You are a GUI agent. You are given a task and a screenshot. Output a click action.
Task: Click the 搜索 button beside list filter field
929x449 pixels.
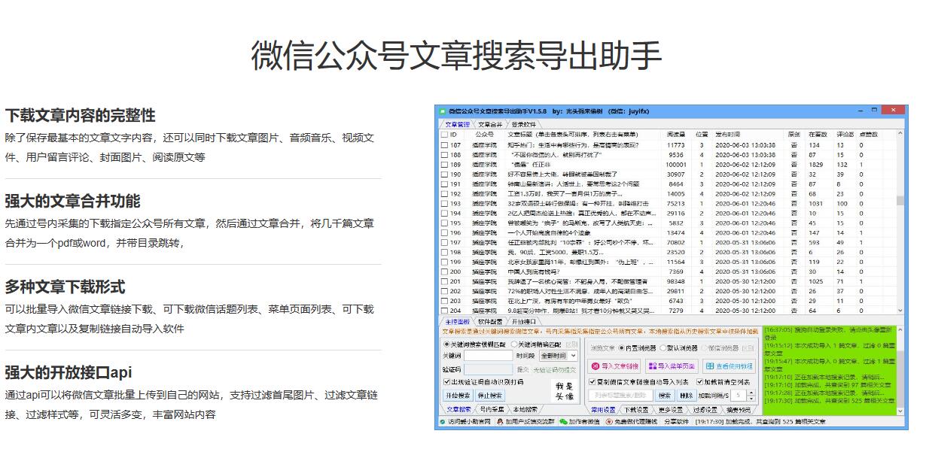tap(664, 395)
